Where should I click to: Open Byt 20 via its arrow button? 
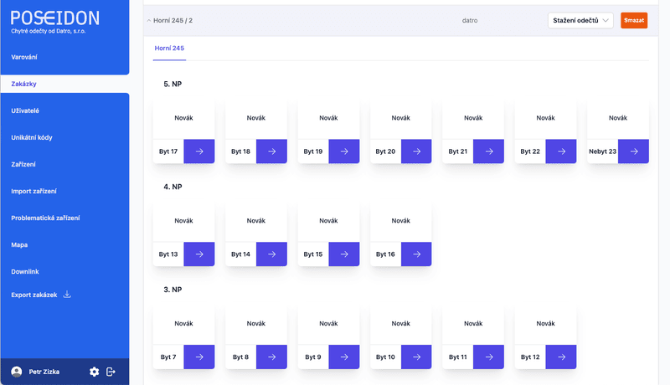pyautogui.click(x=416, y=151)
